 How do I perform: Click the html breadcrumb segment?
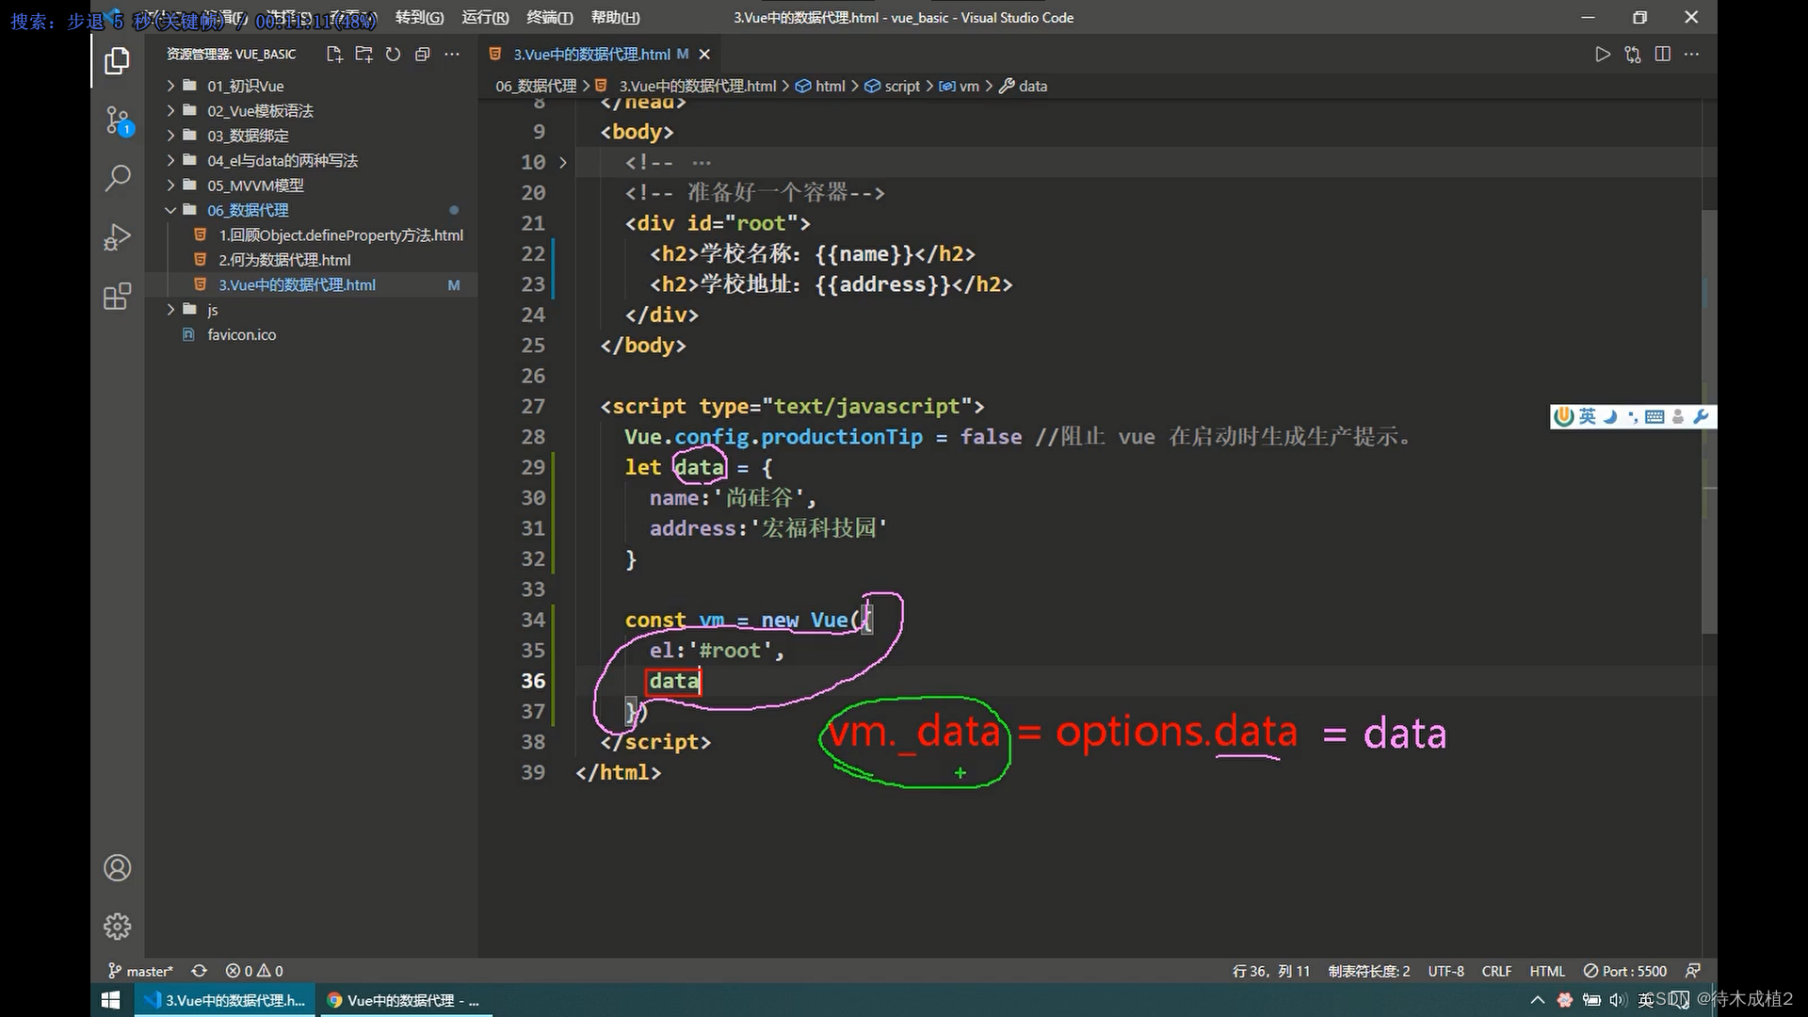tap(820, 86)
